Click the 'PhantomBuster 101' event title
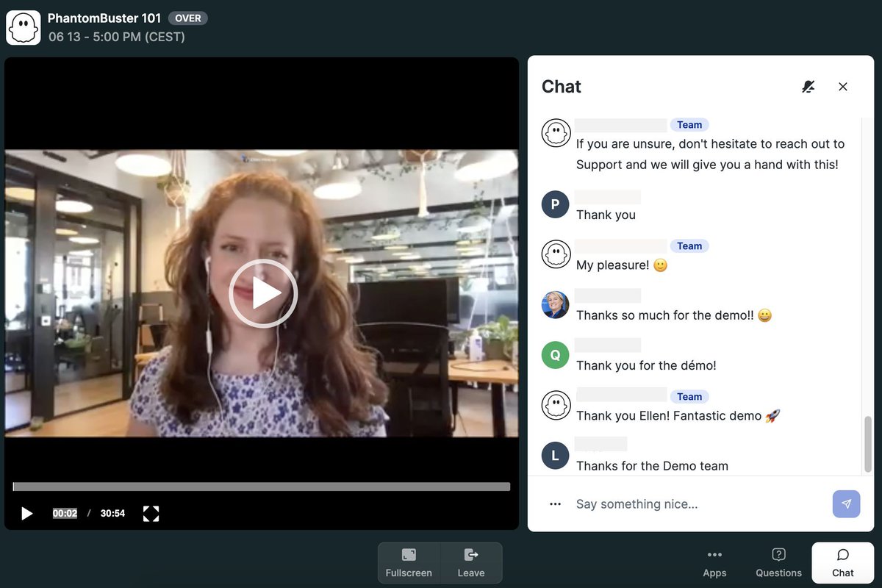882x588 pixels. click(104, 18)
